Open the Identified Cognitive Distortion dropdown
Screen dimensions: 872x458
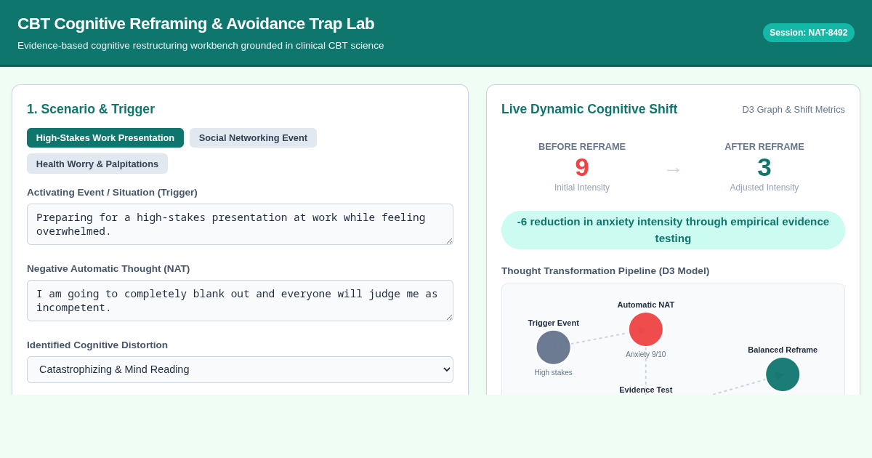coord(240,369)
